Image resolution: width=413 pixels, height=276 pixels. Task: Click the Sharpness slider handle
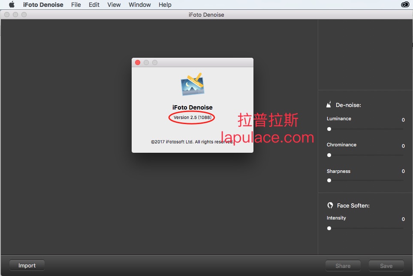pos(329,180)
